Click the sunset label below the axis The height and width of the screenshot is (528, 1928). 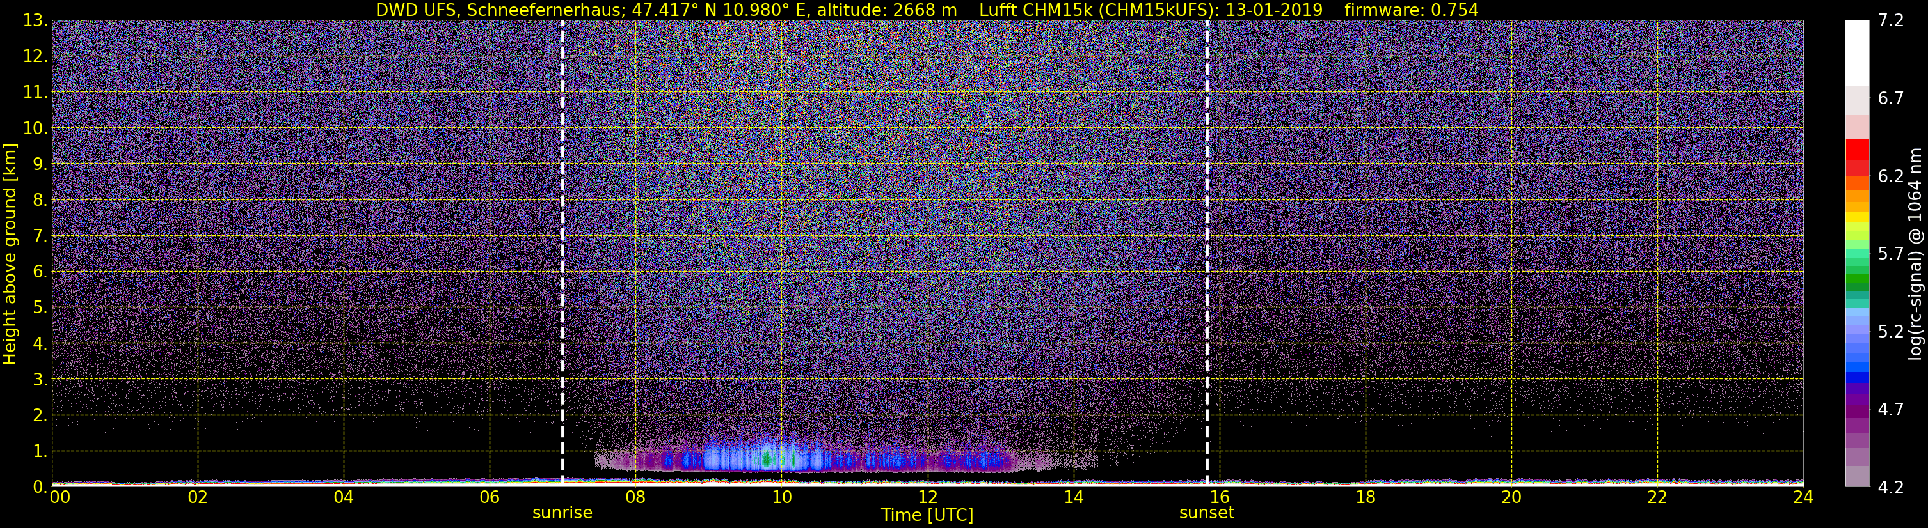pos(1206,513)
